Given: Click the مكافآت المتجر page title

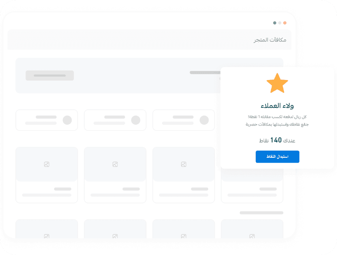Looking at the screenshot, I should 270,40.
